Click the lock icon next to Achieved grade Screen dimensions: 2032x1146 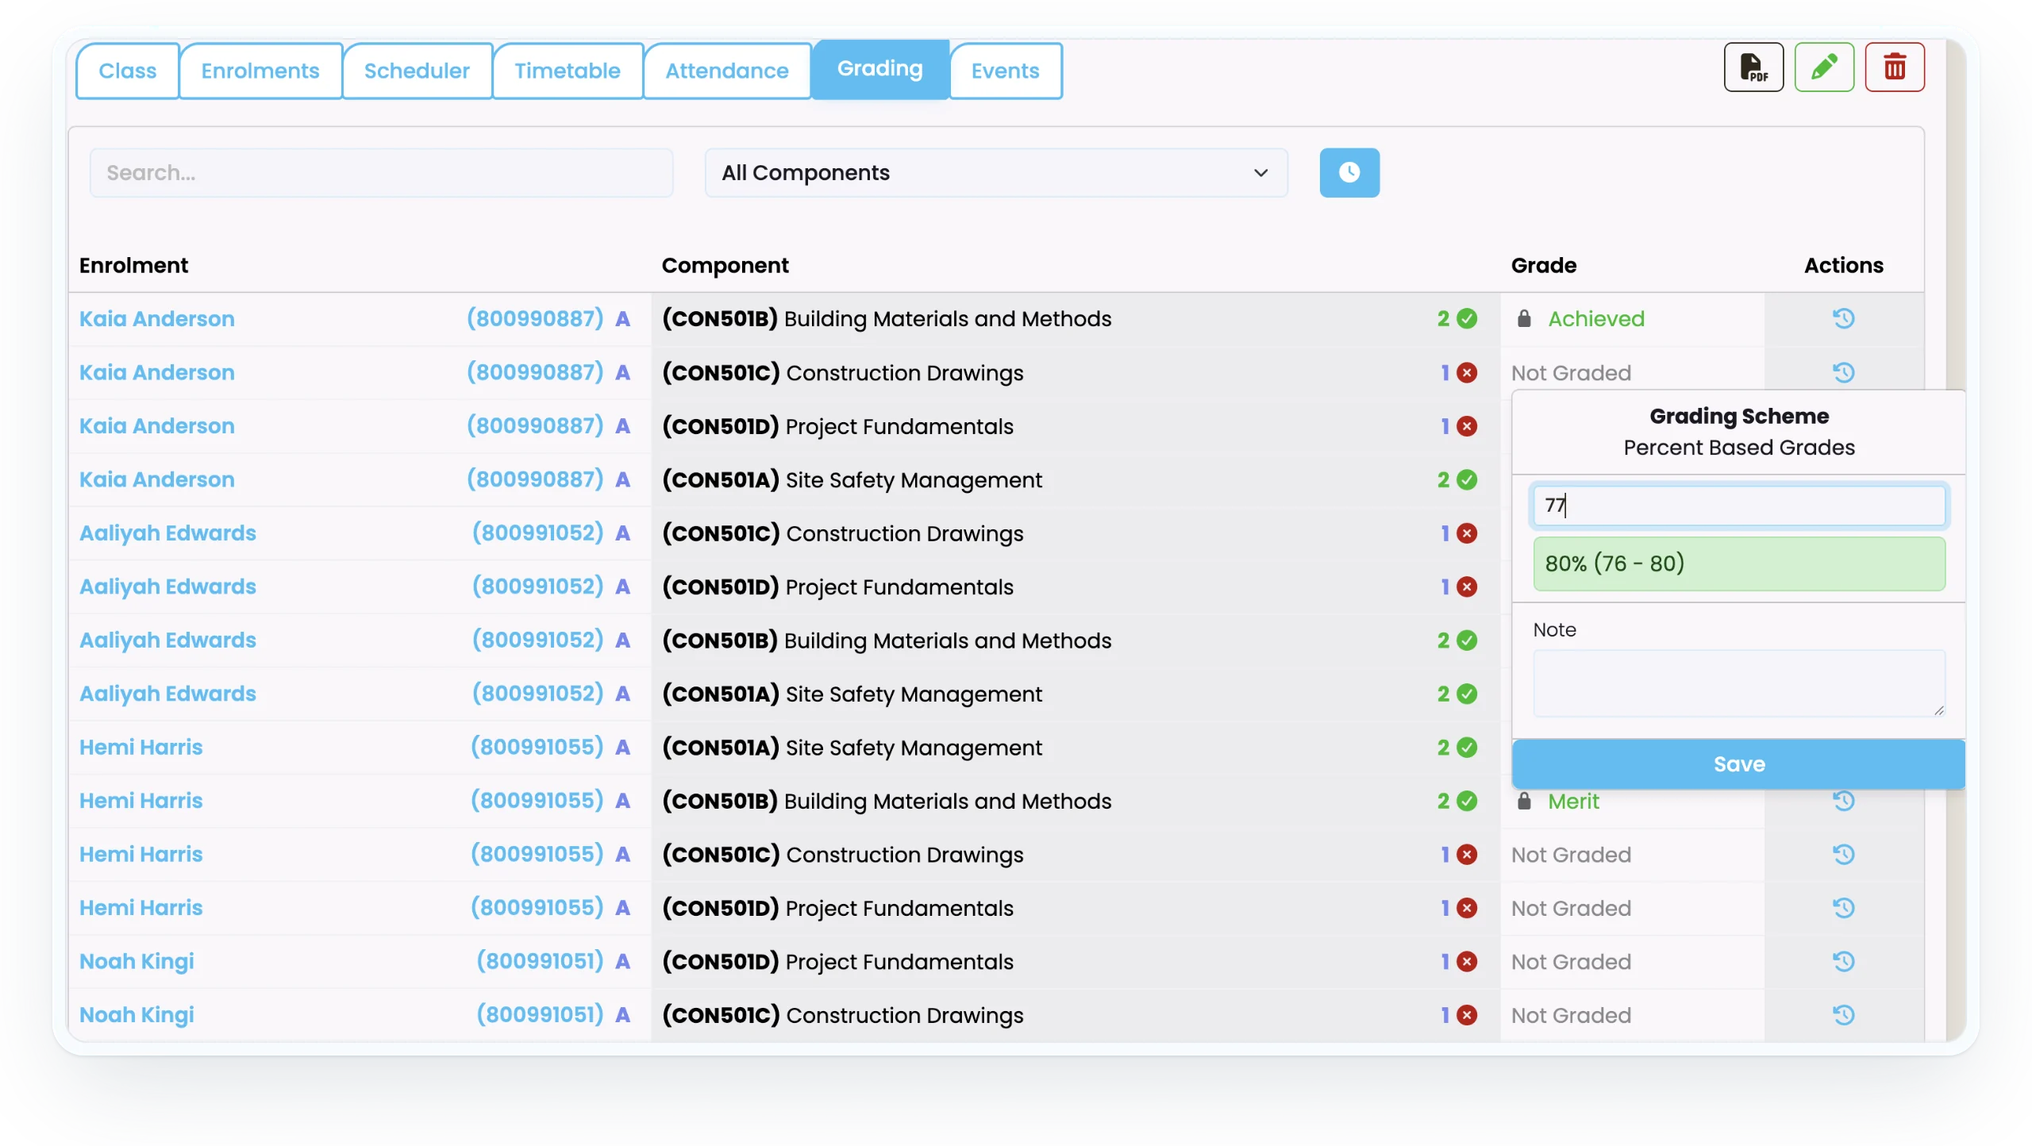[1524, 318]
